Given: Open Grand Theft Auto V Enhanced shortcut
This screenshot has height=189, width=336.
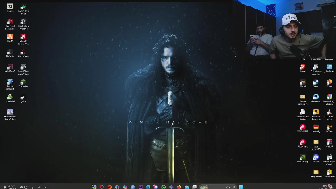Looking at the screenshot, I should (23, 70).
